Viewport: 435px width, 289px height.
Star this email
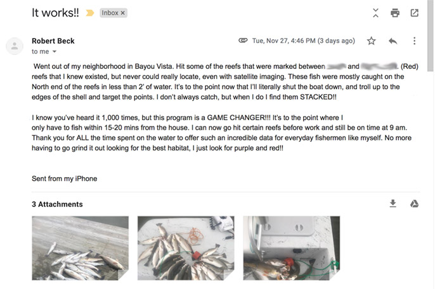click(372, 41)
